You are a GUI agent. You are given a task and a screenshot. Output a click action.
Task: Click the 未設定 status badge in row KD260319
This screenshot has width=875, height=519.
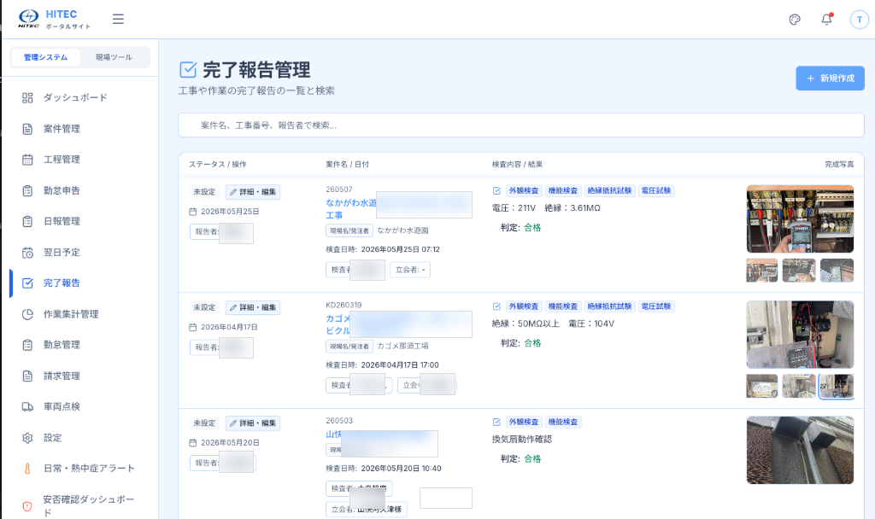click(x=204, y=307)
